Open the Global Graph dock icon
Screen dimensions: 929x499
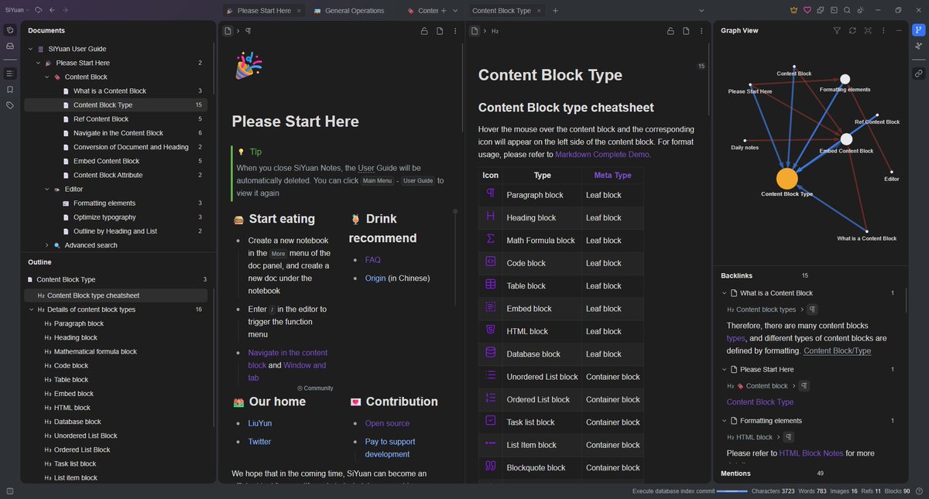tap(918, 46)
